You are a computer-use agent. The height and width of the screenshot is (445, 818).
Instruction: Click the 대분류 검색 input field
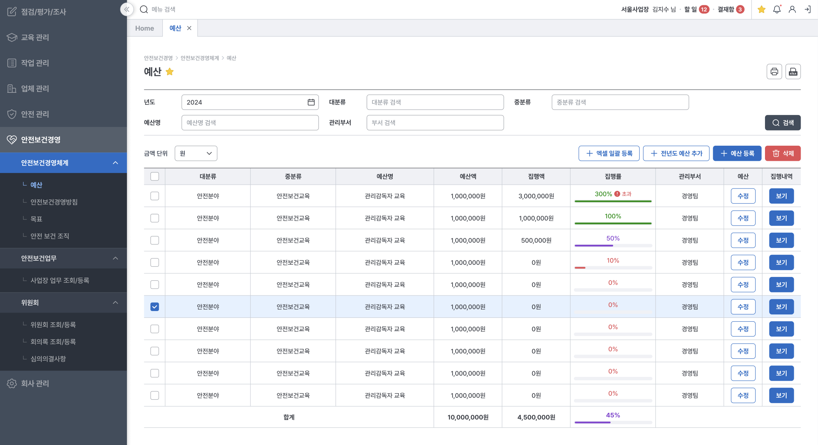tap(435, 102)
